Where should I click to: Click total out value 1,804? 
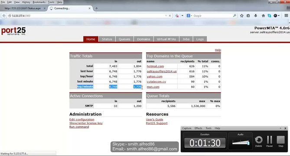pos(137,66)
